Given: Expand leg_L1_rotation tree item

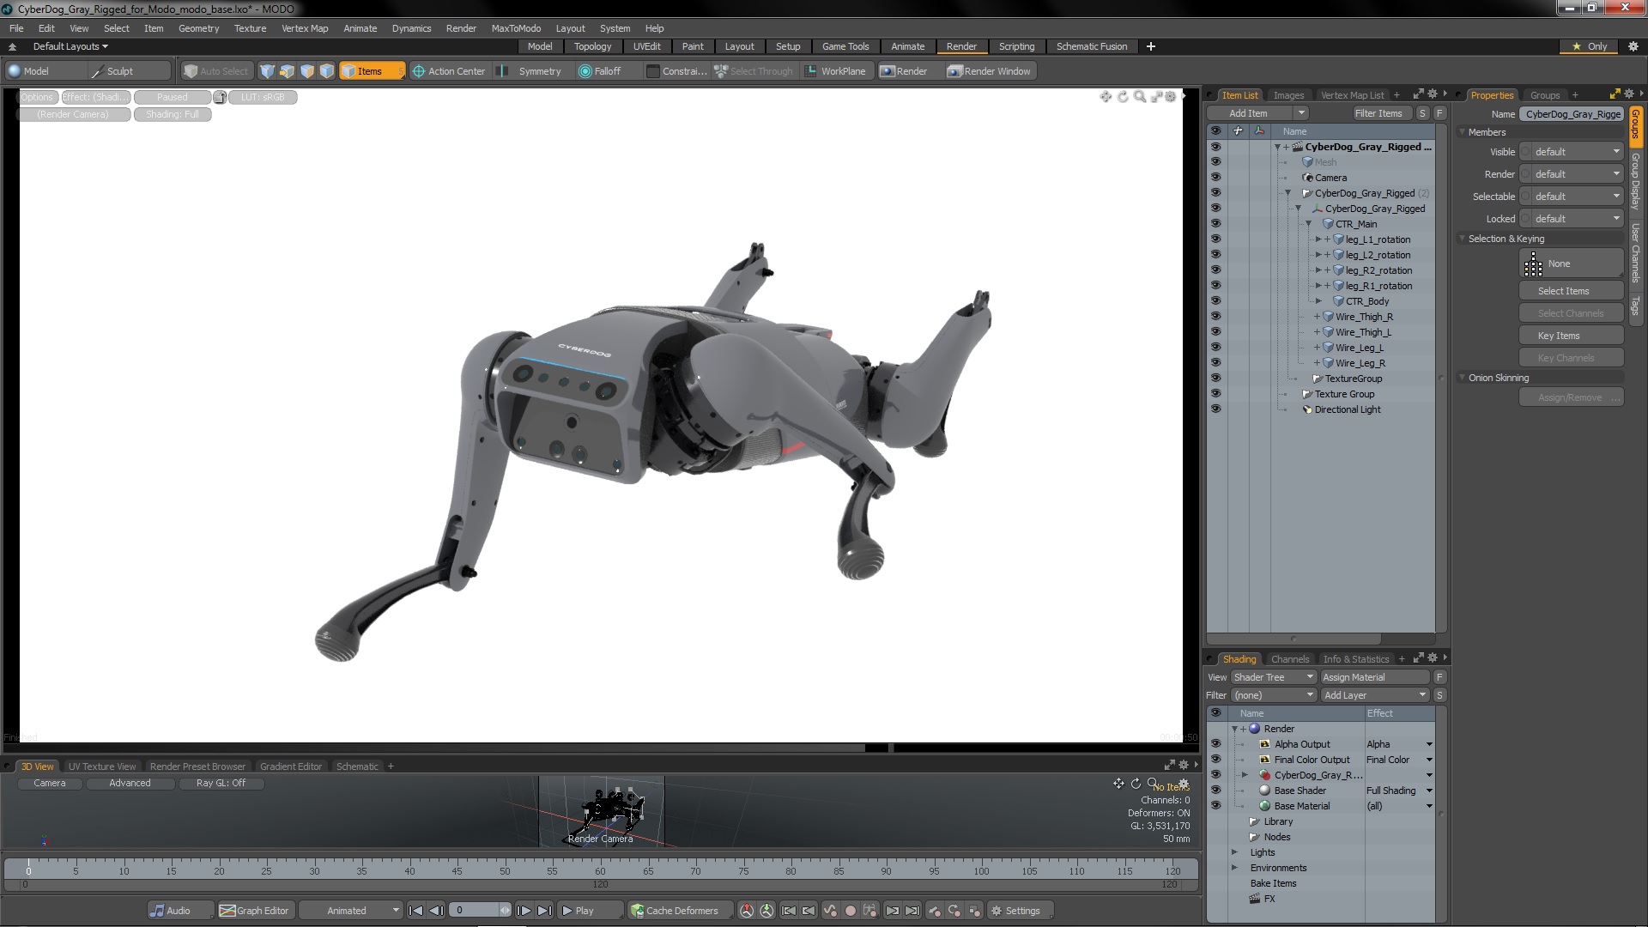Looking at the screenshot, I should click(1318, 239).
